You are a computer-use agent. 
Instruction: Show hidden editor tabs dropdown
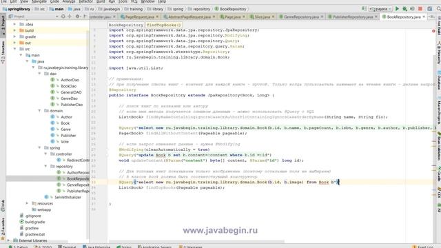[x=431, y=17]
